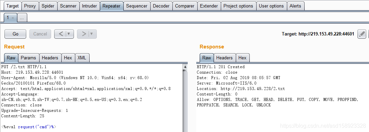Open the Request Params tab
Image resolution: width=369 pixels, height=132 pixels.
pyautogui.click(x=29, y=58)
